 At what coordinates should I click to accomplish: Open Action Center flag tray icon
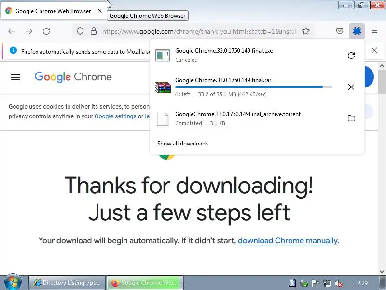316,283
